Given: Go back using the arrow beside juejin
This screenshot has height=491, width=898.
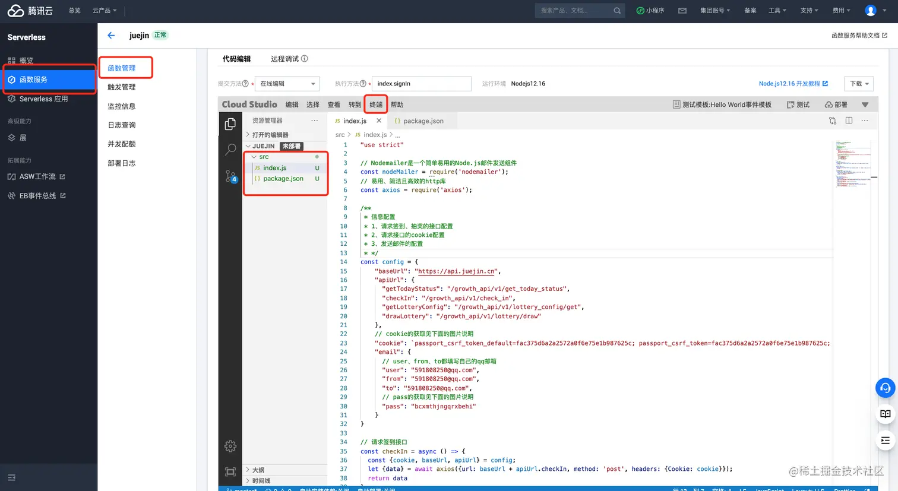Looking at the screenshot, I should [x=111, y=36].
